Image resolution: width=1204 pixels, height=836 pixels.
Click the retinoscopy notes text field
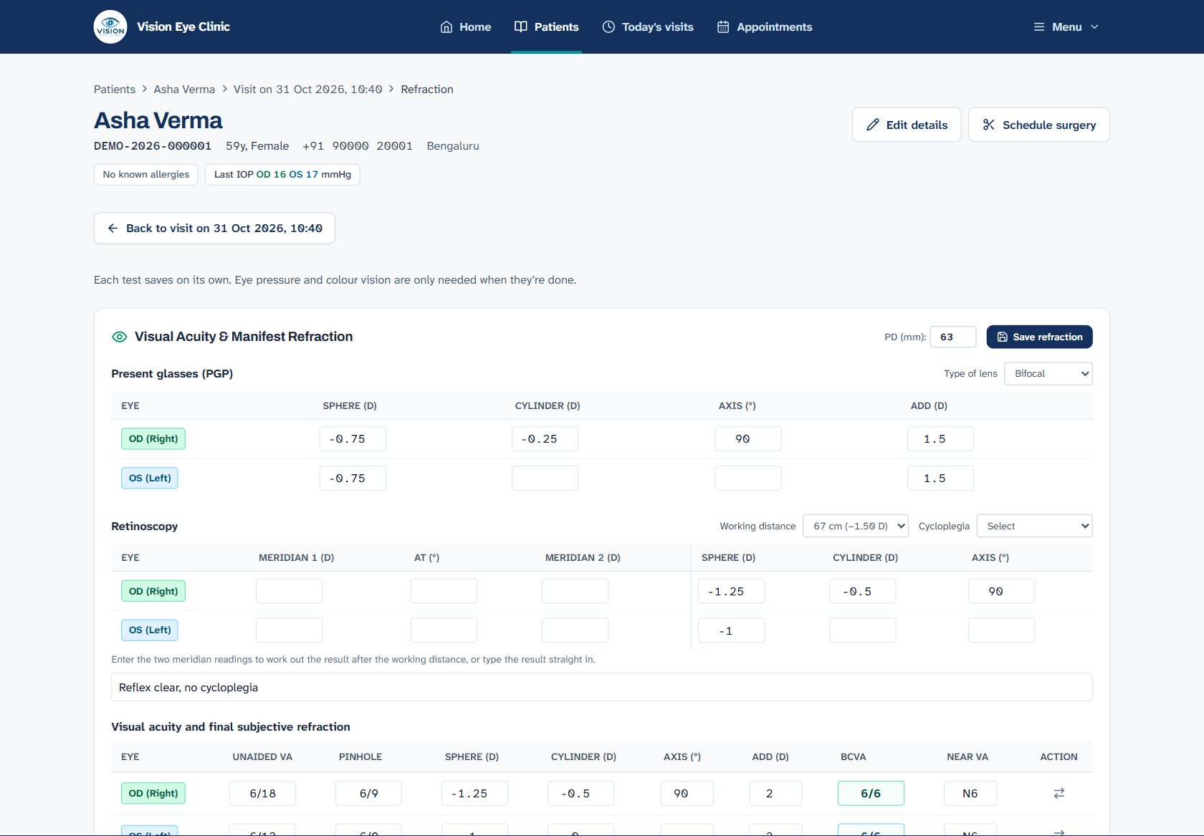602,687
